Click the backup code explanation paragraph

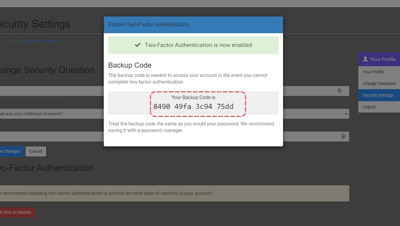coord(188,78)
